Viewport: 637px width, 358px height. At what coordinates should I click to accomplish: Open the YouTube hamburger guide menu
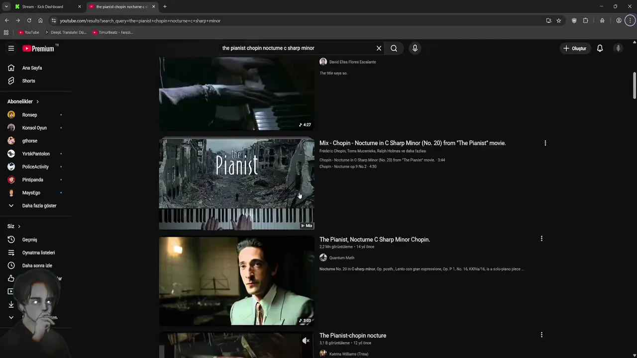click(x=11, y=48)
